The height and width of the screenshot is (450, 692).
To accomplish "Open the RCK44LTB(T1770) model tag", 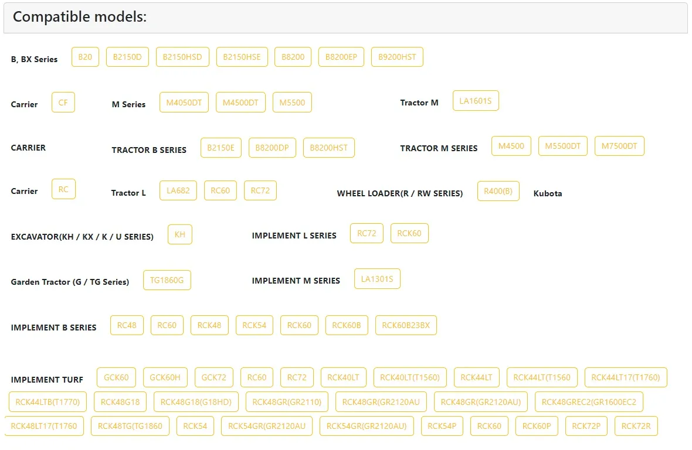I will point(48,402).
